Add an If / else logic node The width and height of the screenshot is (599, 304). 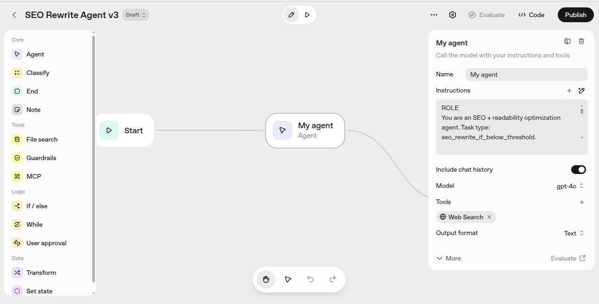point(37,206)
